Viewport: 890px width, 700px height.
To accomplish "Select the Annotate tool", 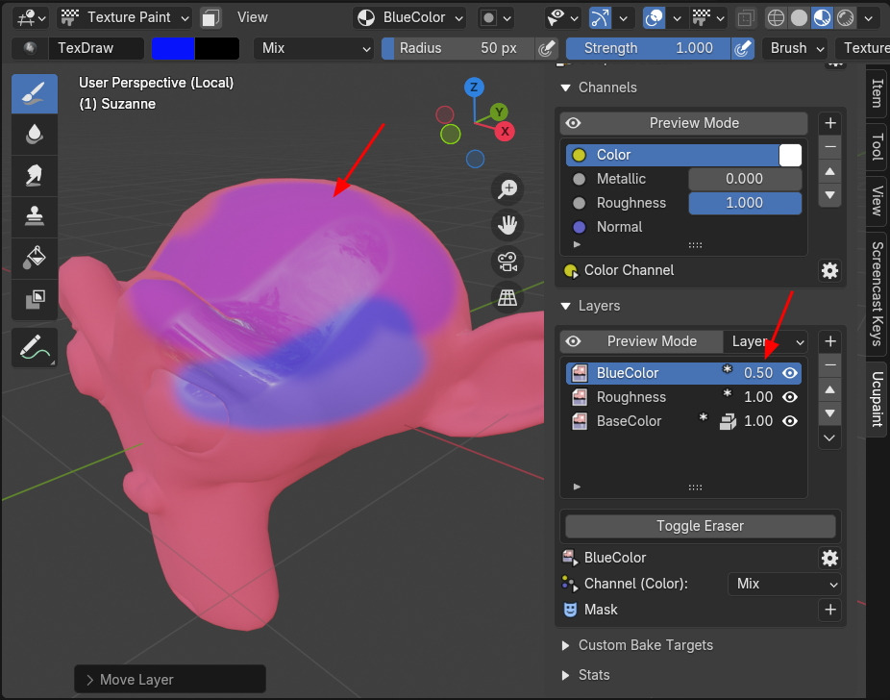I will (34, 347).
